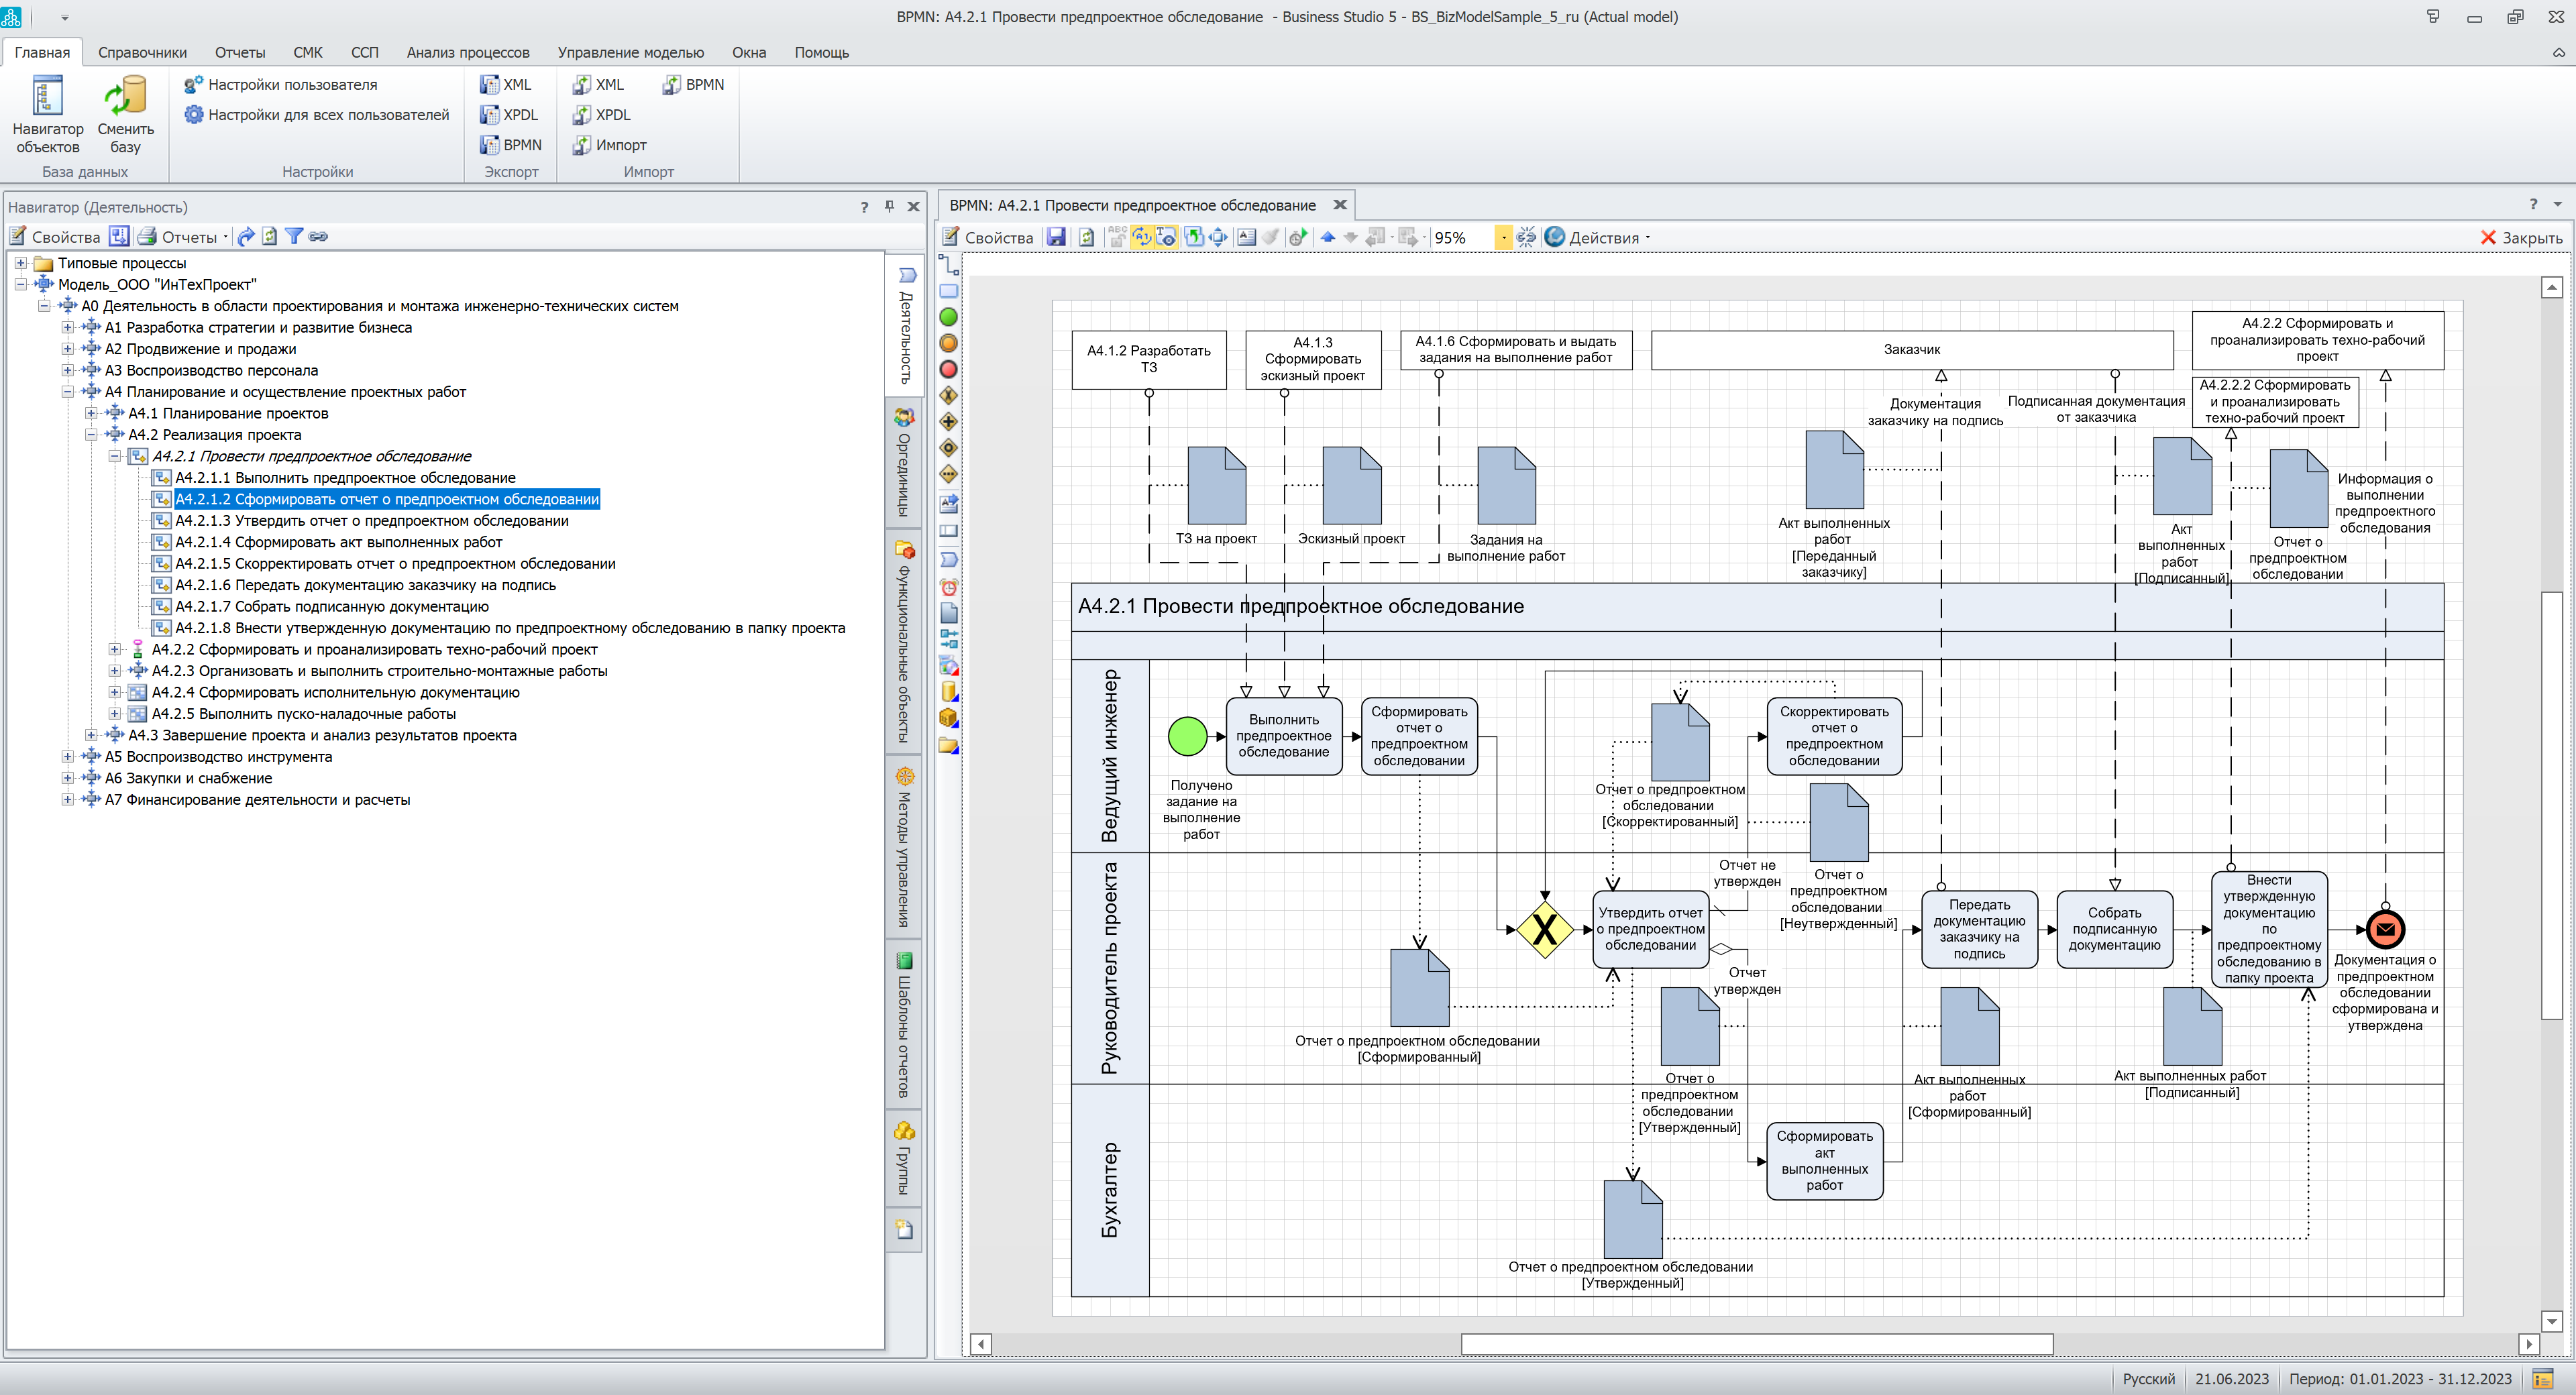Image resolution: width=2576 pixels, height=1395 pixels.
Task: Refresh the BPMN diagram
Action: 1086,237
